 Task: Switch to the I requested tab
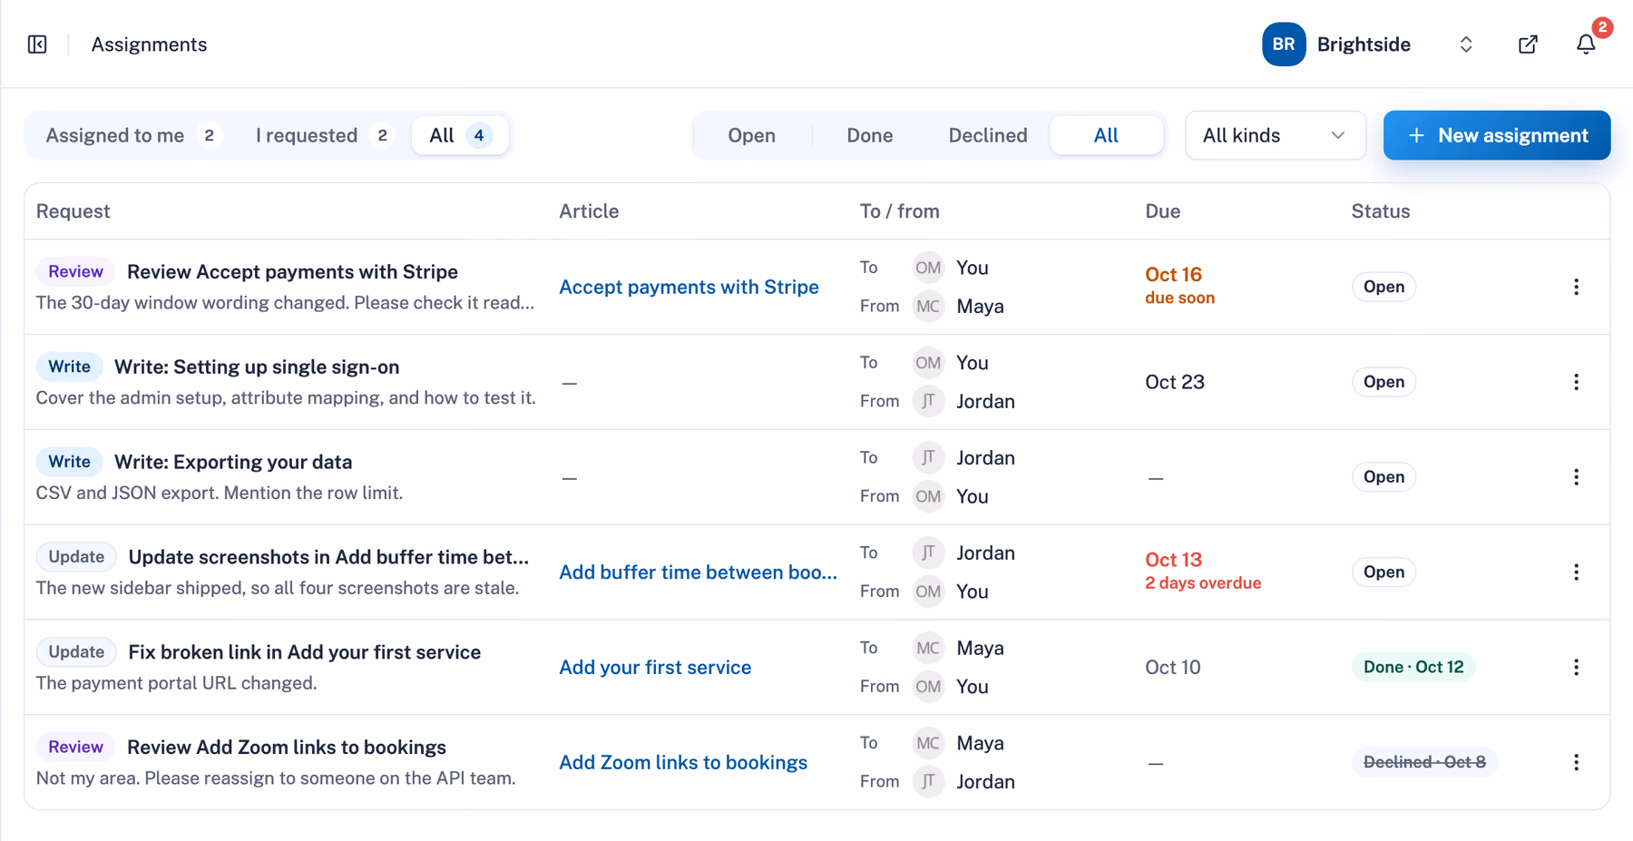(x=323, y=135)
